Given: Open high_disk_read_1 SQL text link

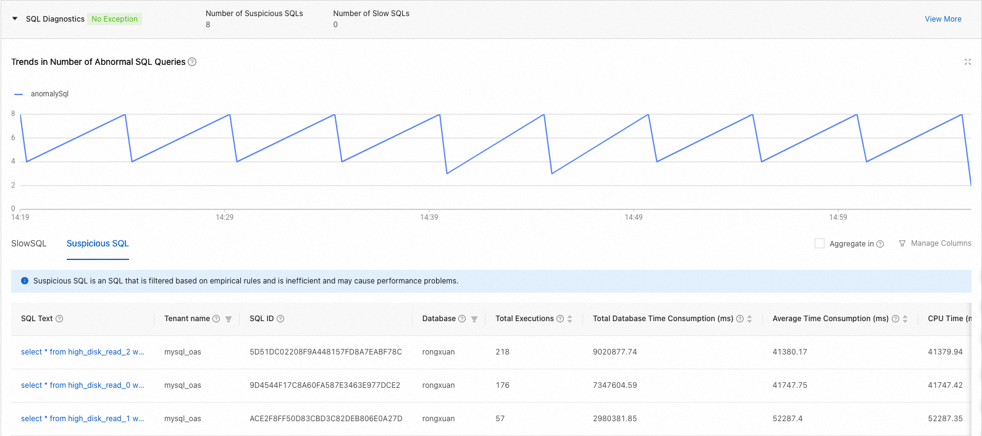Looking at the screenshot, I should click(83, 419).
